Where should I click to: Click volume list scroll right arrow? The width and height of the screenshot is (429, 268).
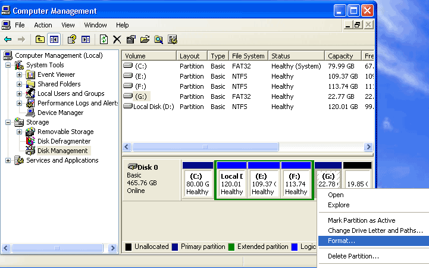[368, 147]
